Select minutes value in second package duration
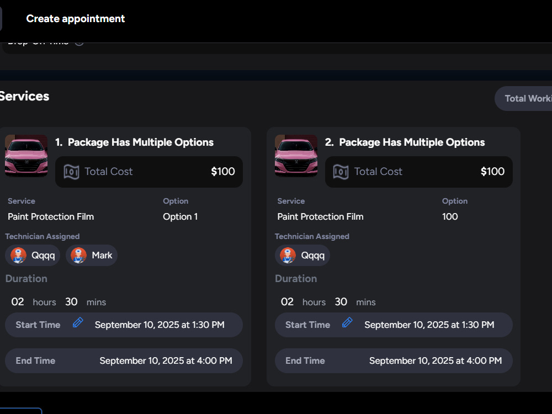This screenshot has width=552, height=414. 341,302
